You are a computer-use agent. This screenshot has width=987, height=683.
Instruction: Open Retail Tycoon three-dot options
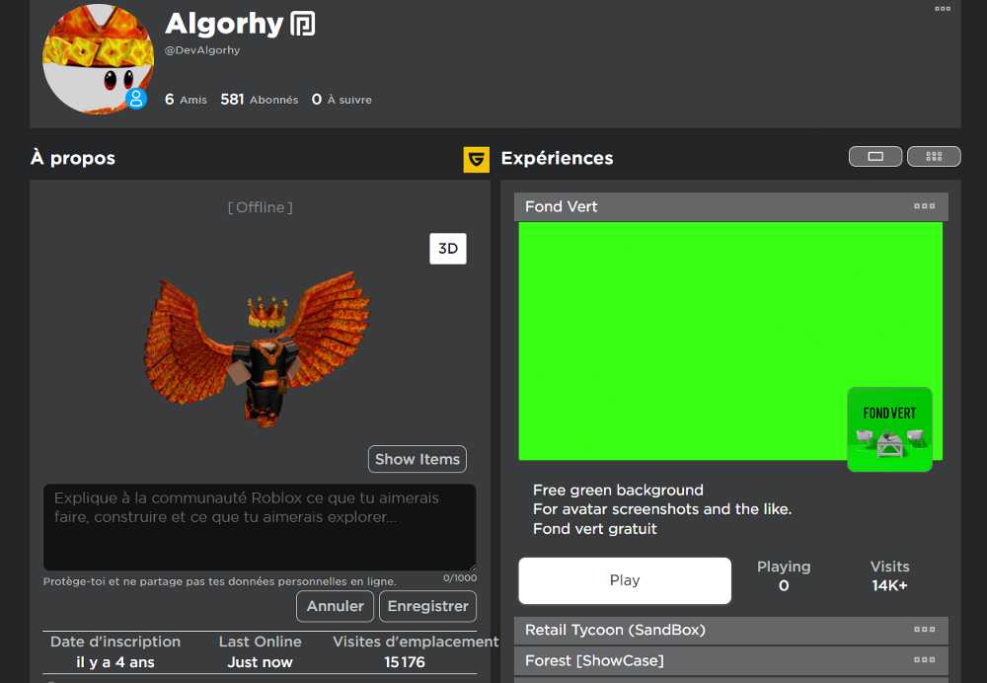pyautogui.click(x=924, y=630)
